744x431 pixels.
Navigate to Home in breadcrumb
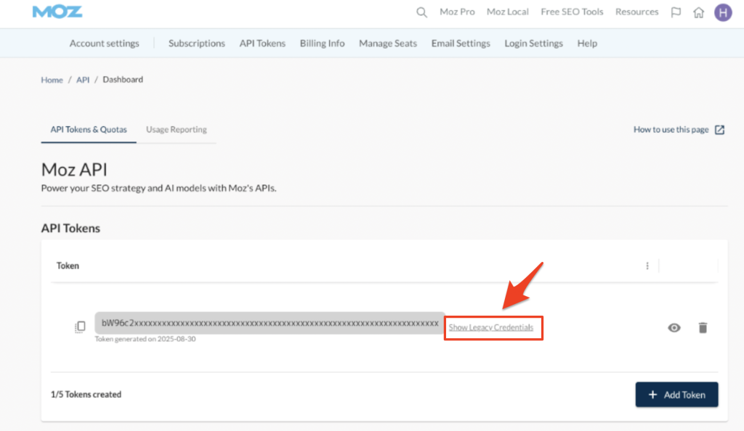click(52, 80)
